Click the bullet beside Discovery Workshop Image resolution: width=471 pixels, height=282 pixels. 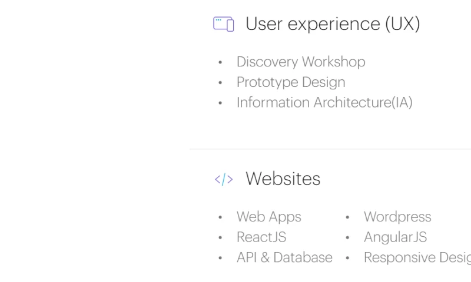click(220, 62)
